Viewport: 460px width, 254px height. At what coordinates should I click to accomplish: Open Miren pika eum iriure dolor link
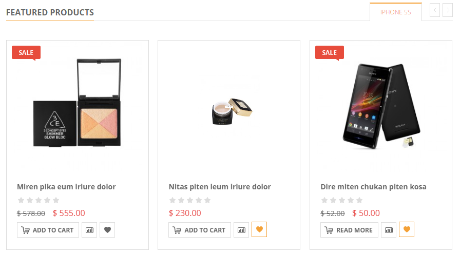pyautogui.click(x=66, y=187)
